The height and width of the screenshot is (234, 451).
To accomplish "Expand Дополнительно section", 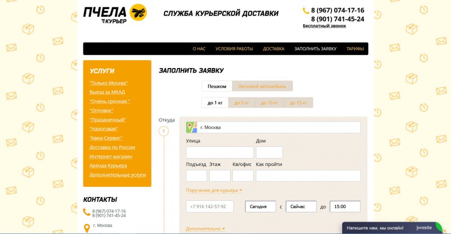I will tap(205, 229).
